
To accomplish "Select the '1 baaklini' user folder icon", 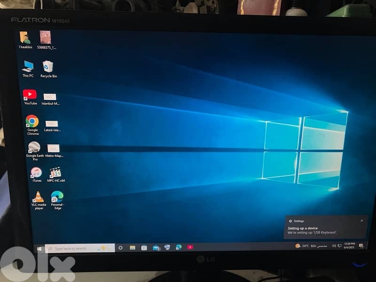I will point(25,38).
